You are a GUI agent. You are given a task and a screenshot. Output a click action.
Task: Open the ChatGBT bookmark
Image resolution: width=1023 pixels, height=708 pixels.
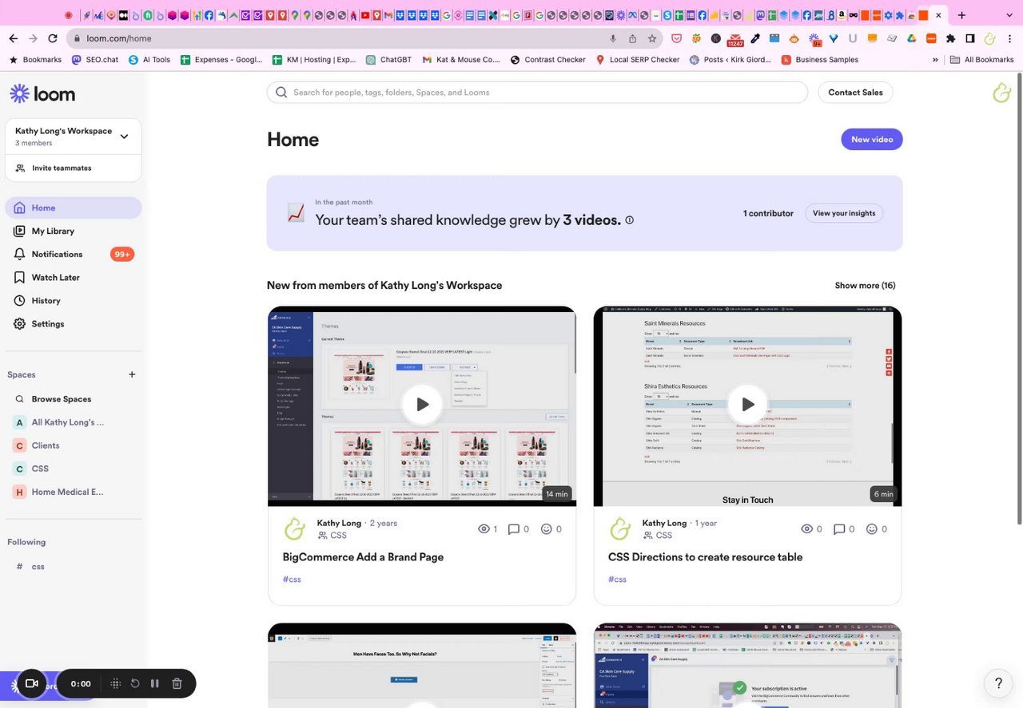[x=388, y=60]
